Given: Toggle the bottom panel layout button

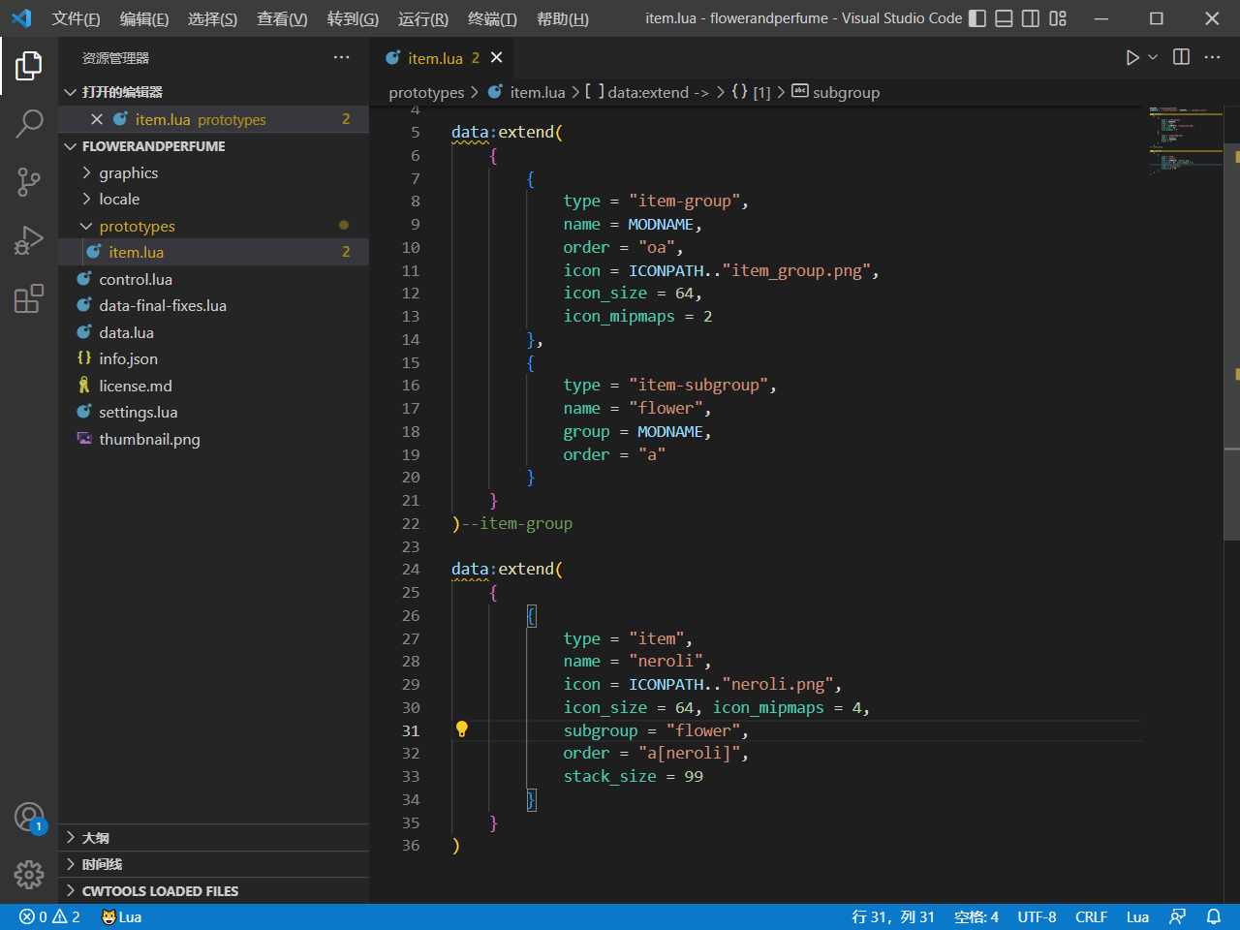Looking at the screenshot, I should [1005, 18].
